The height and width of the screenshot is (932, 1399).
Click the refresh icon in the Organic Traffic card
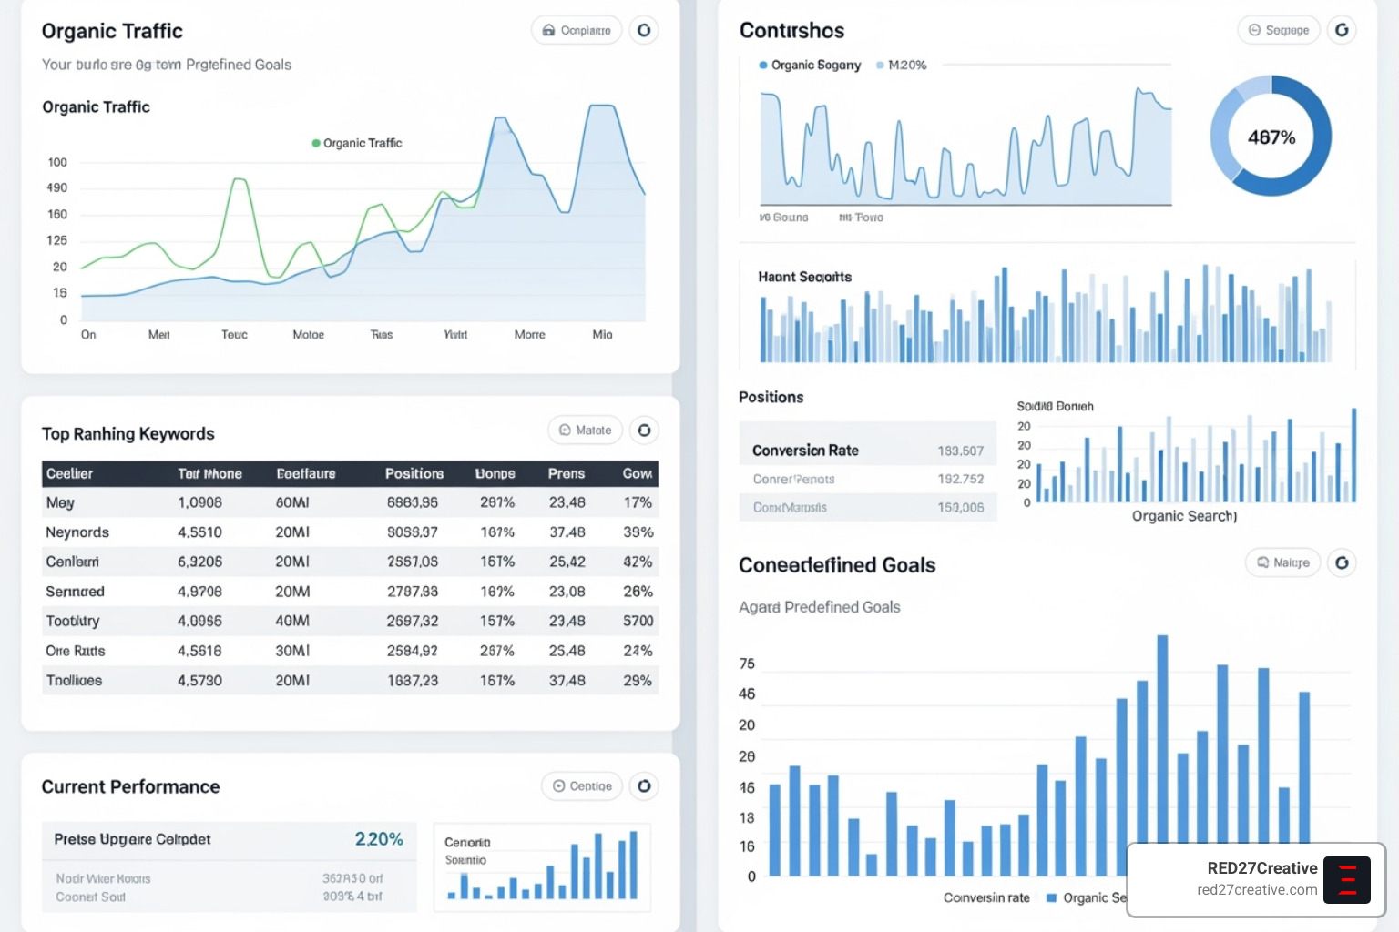pos(644,30)
